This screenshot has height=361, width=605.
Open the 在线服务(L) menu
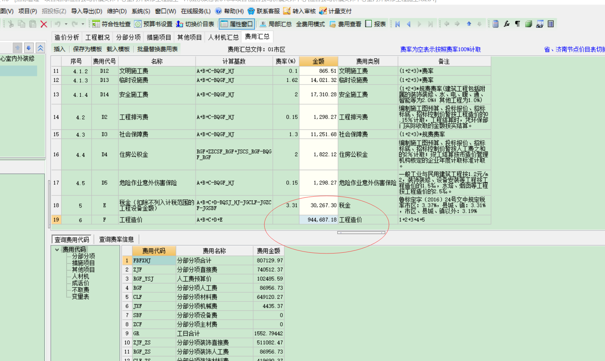[196, 11]
